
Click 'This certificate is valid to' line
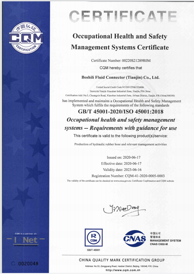point(121,136)
